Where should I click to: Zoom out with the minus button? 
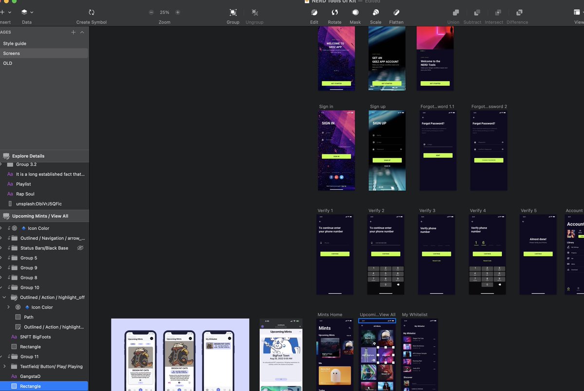tap(151, 12)
